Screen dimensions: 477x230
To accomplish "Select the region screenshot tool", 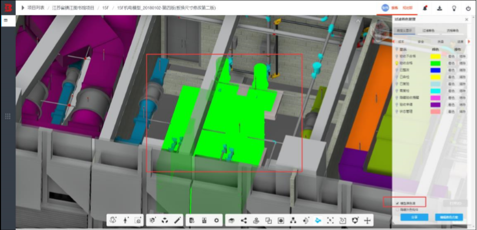I will (138, 220).
